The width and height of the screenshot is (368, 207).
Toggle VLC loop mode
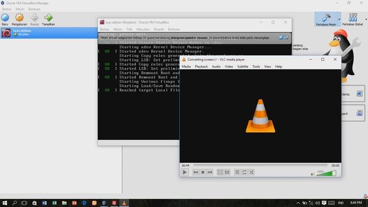pyautogui.click(x=244, y=172)
